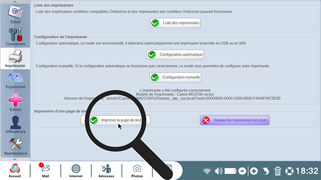Select the Connexion tools icon

point(15,37)
